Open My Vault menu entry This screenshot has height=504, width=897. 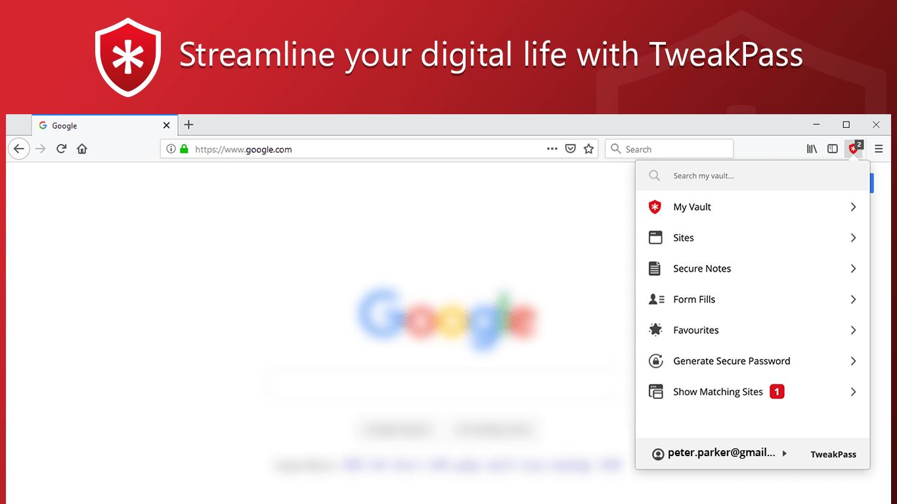pyautogui.click(x=753, y=207)
